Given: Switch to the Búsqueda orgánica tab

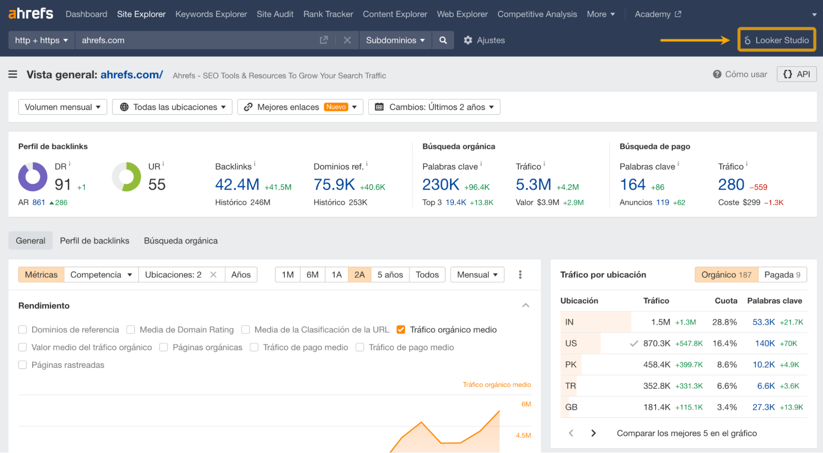Looking at the screenshot, I should click(181, 240).
